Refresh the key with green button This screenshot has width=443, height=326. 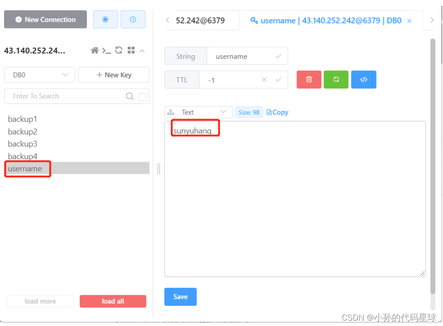(336, 80)
